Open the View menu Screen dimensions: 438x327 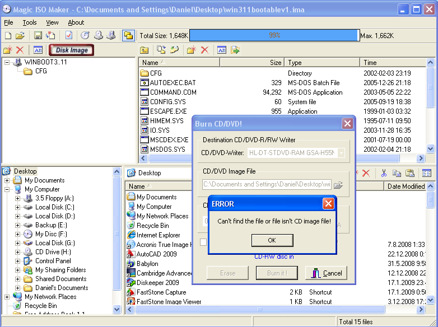click(x=52, y=22)
